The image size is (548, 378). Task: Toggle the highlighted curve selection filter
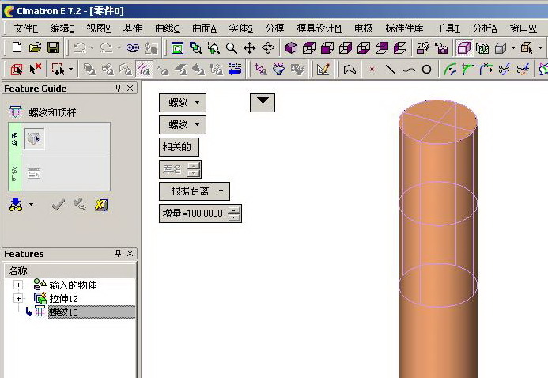[x=144, y=70]
